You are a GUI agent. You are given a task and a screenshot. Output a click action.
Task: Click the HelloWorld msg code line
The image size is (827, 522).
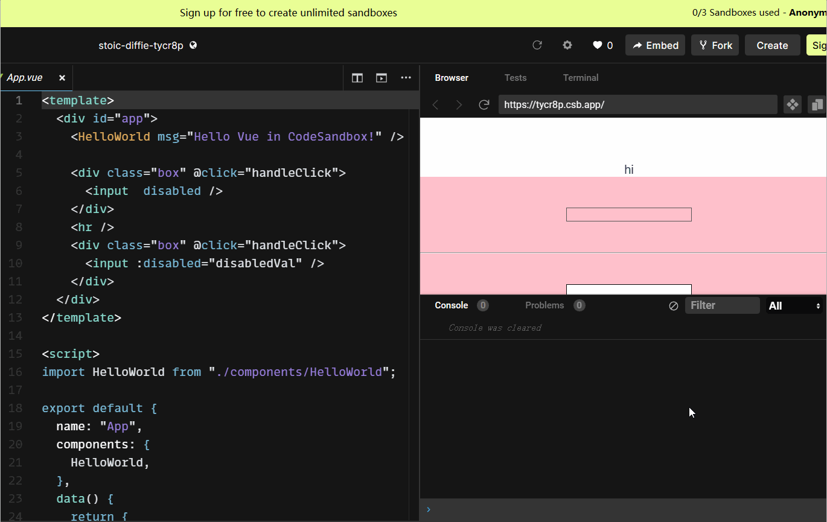point(237,136)
